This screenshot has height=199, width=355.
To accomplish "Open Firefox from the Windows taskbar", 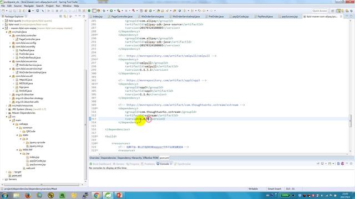I will (28, 195).
